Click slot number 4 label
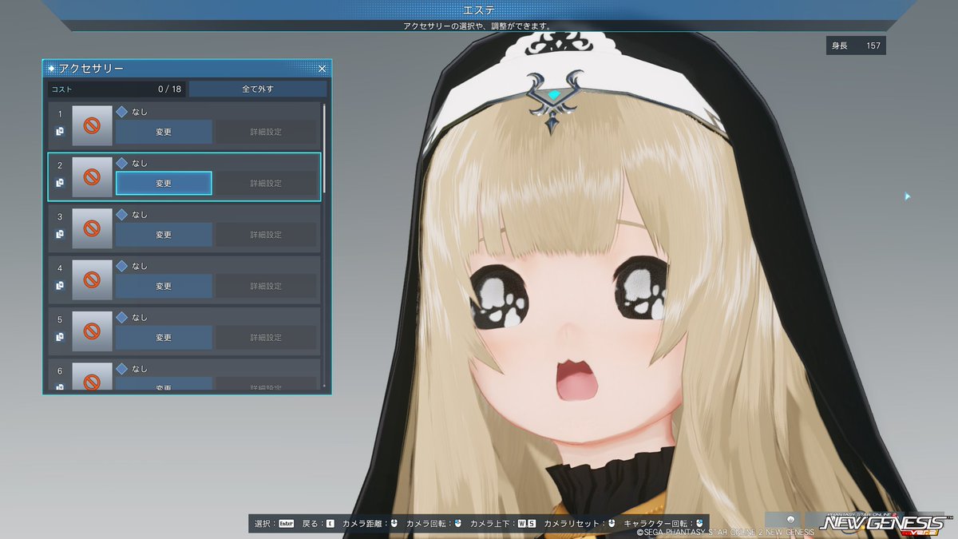The width and height of the screenshot is (958, 539). coord(60,268)
